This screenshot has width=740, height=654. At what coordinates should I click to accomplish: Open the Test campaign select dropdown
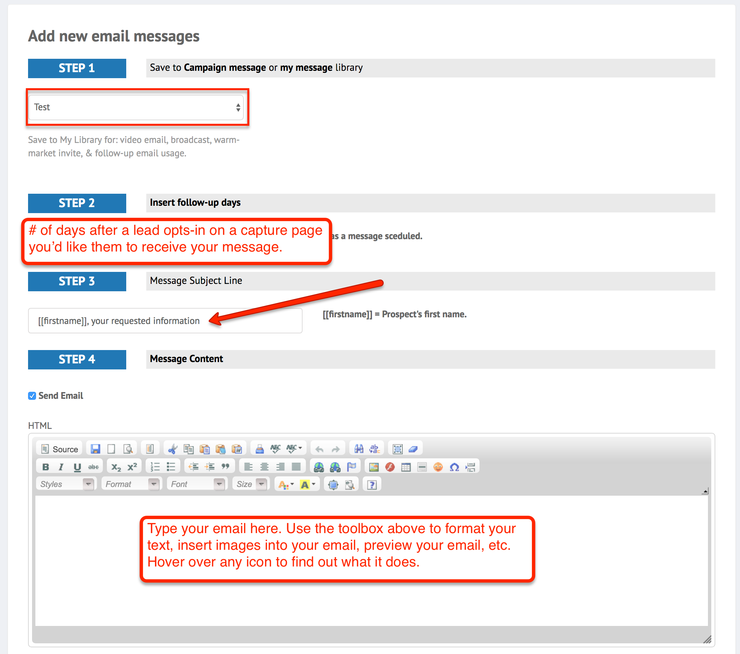(x=136, y=107)
